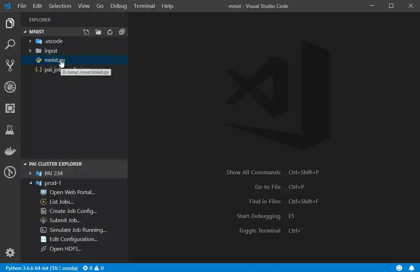Click the smiley feedback icon in status bar
The height and width of the screenshot is (272, 420).
(x=399, y=268)
